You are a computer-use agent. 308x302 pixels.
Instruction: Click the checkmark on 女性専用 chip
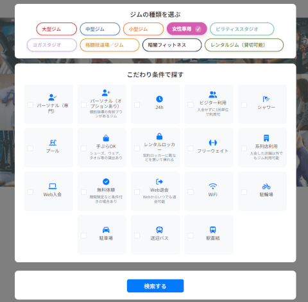pyautogui.click(x=198, y=29)
